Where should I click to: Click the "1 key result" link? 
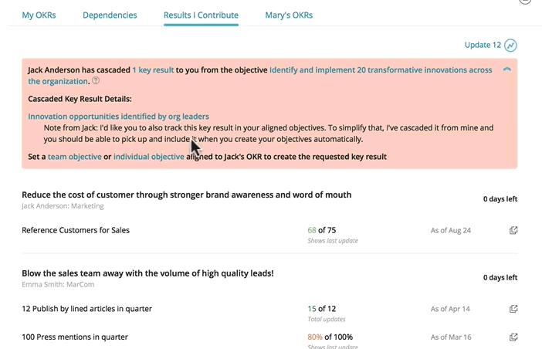point(153,70)
